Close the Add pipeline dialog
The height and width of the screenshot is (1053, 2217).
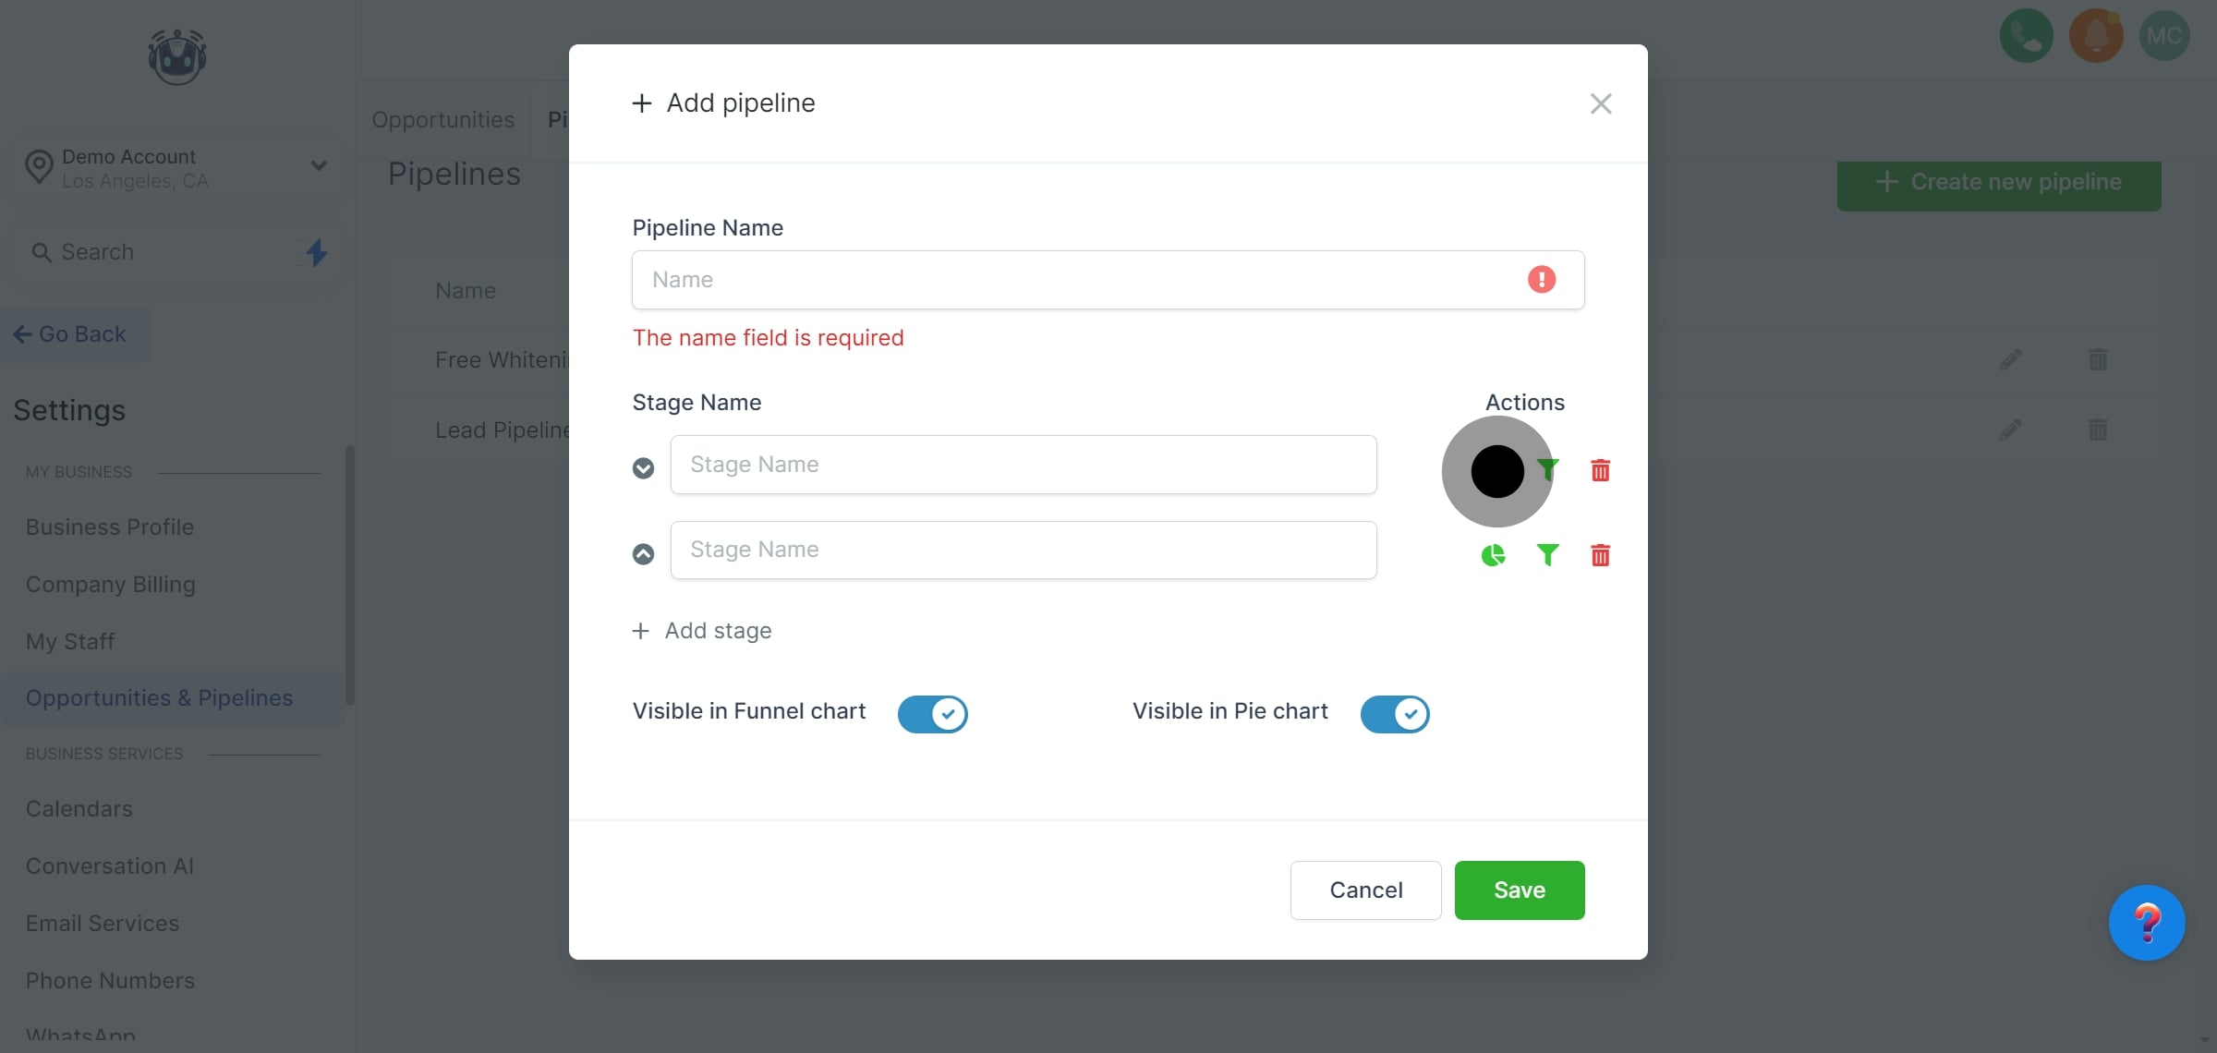tap(1600, 103)
